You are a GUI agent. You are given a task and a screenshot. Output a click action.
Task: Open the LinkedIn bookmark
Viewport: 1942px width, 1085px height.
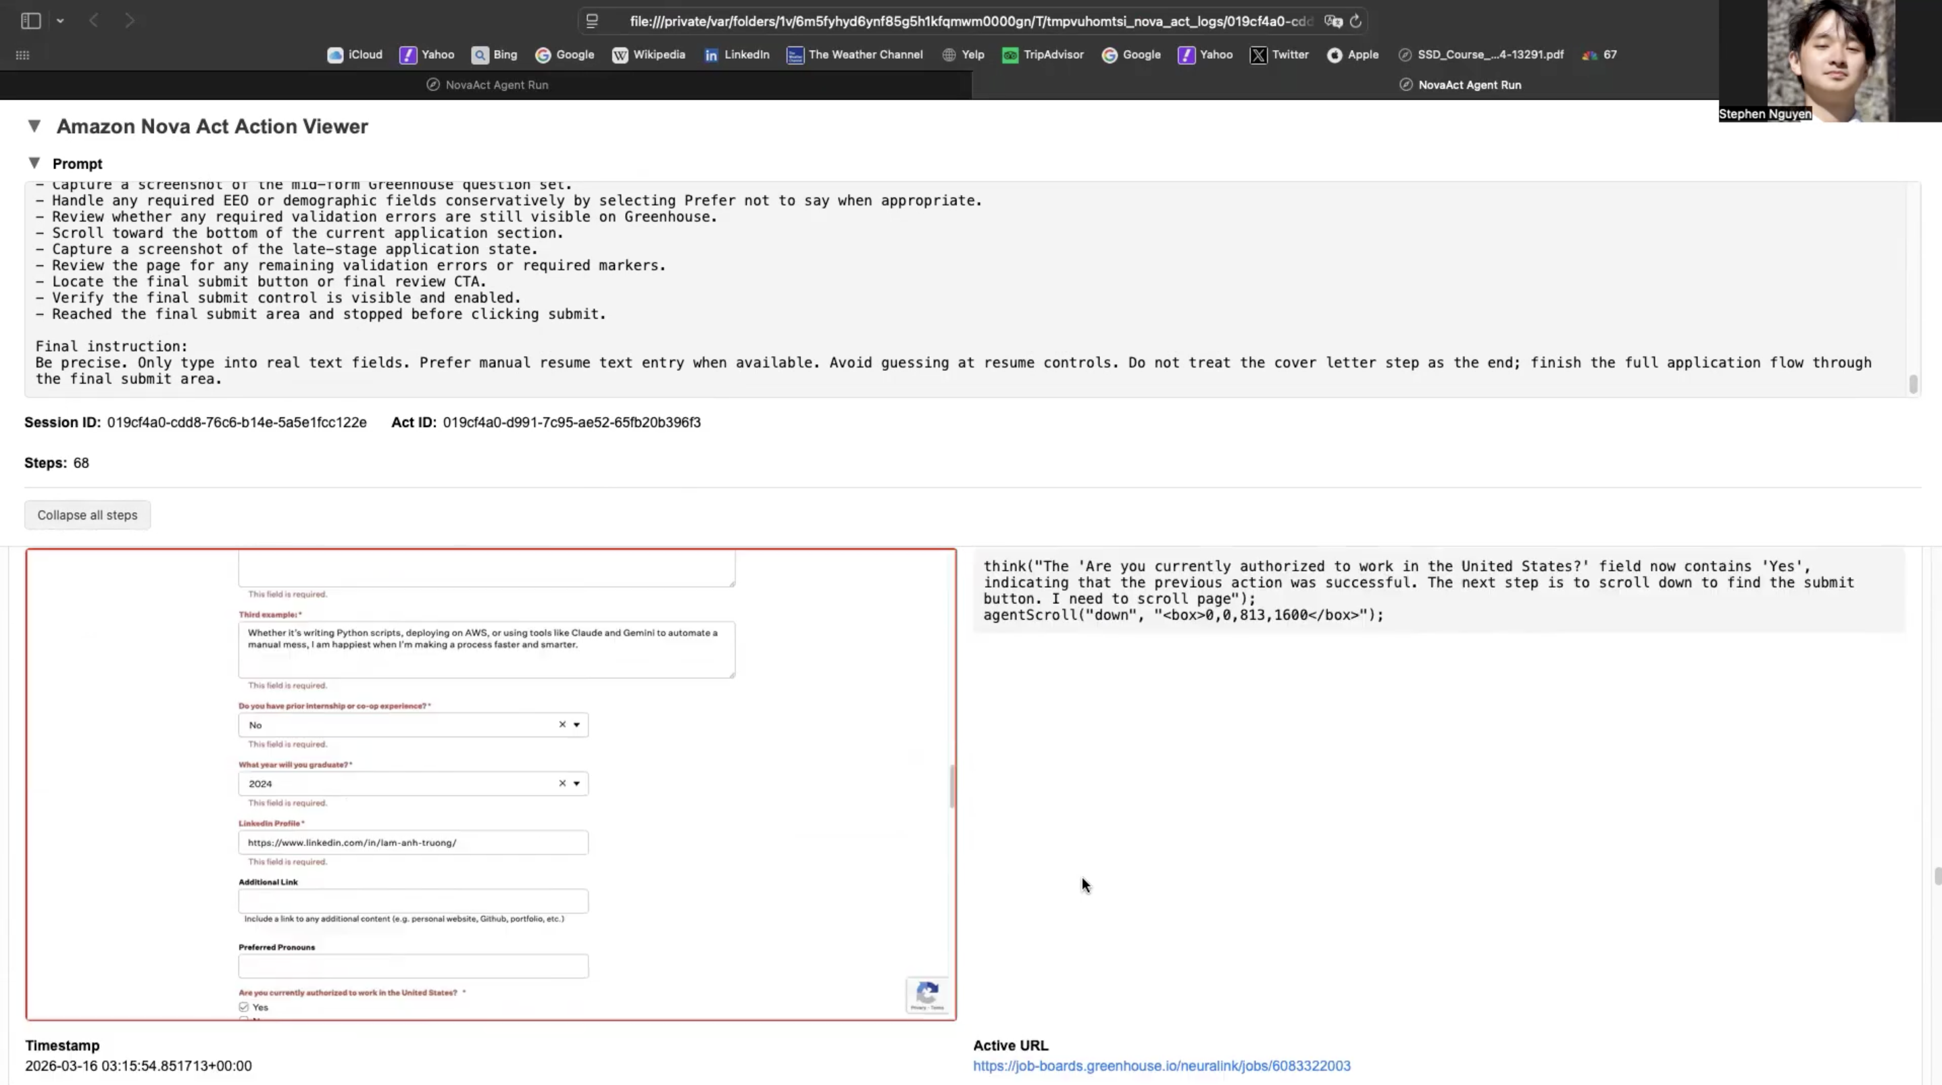click(x=736, y=54)
